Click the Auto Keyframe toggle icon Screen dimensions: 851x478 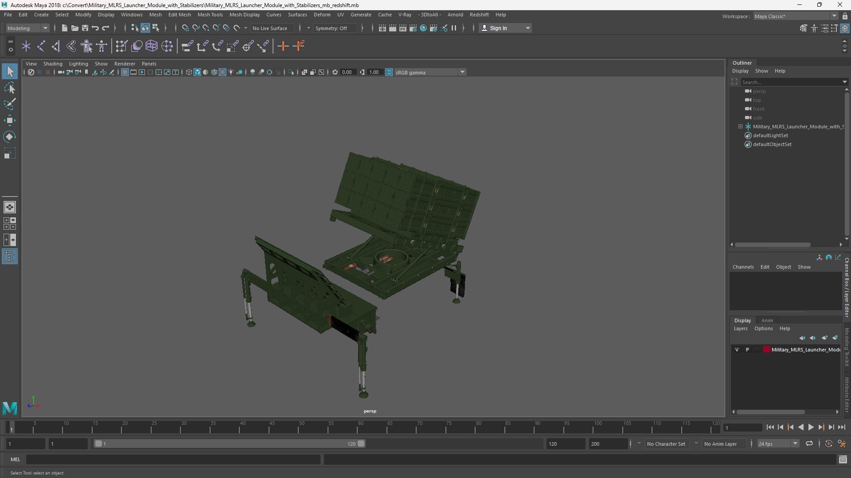pos(828,443)
